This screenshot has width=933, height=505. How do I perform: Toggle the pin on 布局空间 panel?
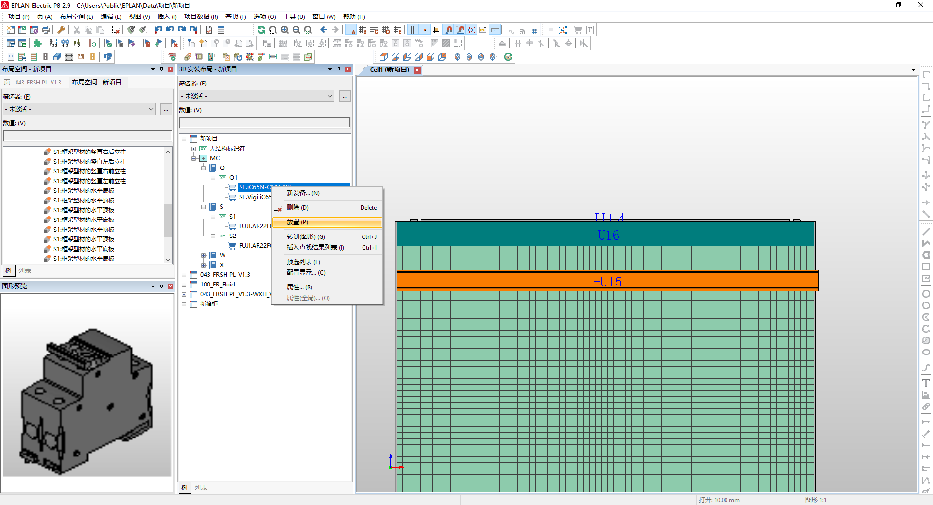click(162, 69)
